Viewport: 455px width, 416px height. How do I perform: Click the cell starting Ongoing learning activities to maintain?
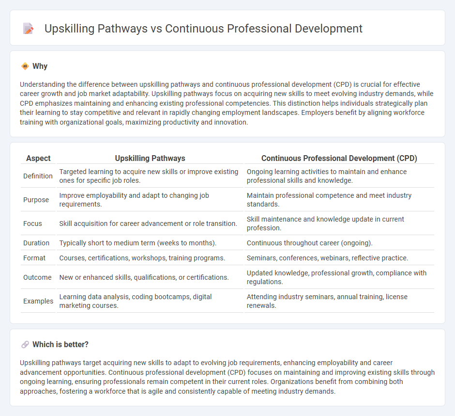click(x=339, y=176)
